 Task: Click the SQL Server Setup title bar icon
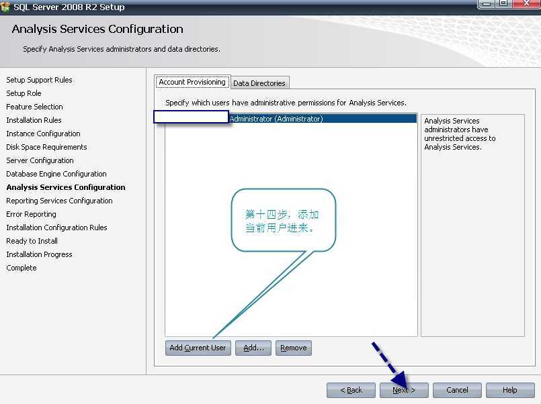coord(5,6)
